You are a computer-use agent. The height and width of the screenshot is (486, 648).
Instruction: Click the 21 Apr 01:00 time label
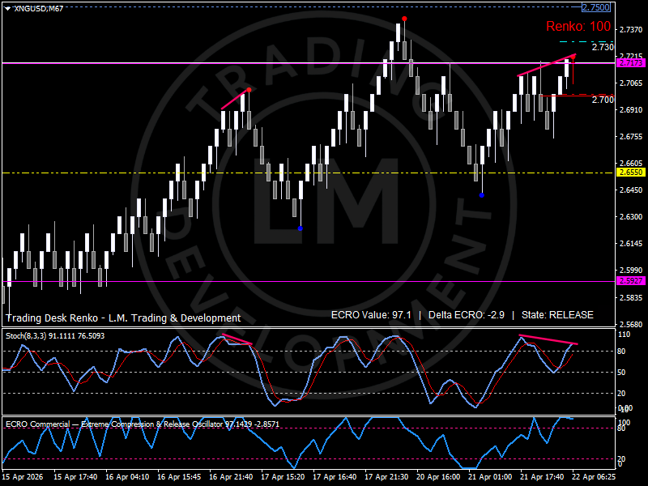[x=490, y=476]
